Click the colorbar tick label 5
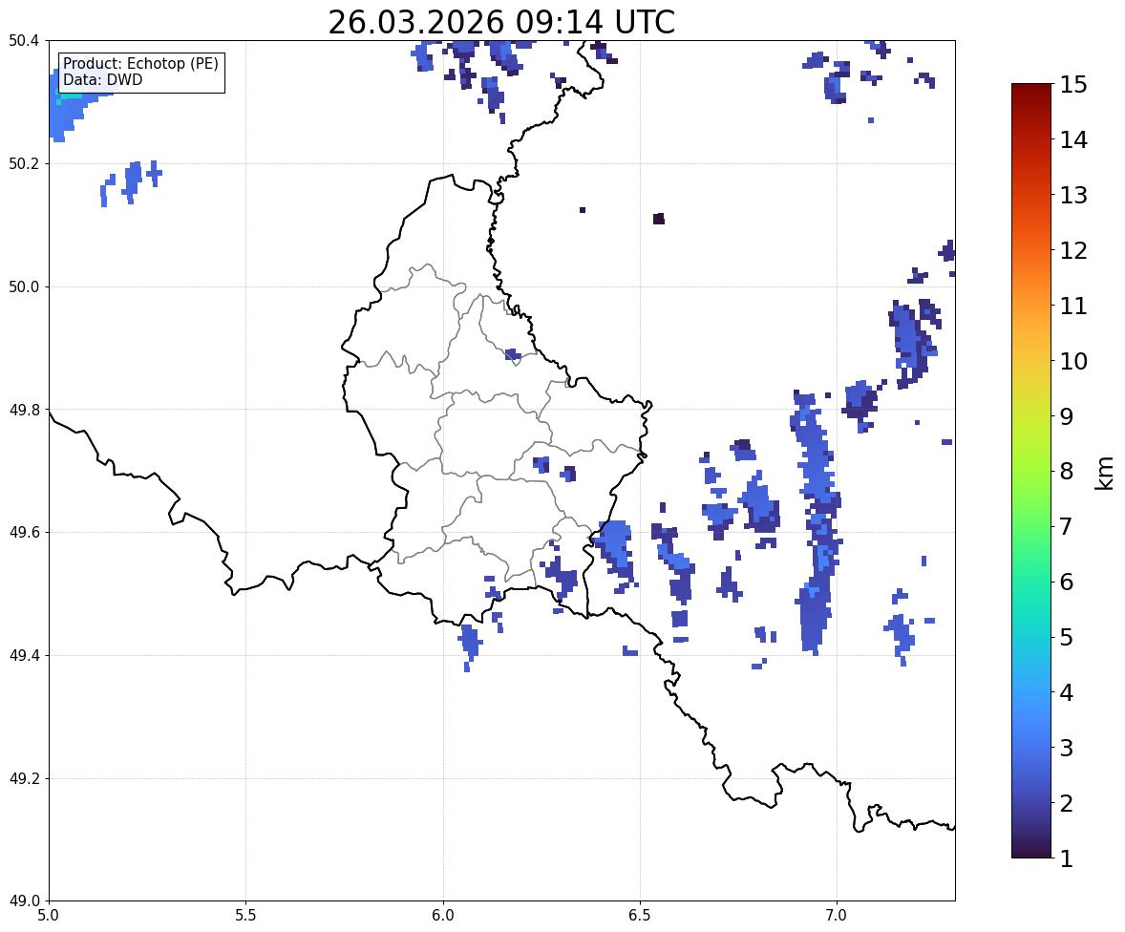1125x932 pixels. click(x=1066, y=637)
